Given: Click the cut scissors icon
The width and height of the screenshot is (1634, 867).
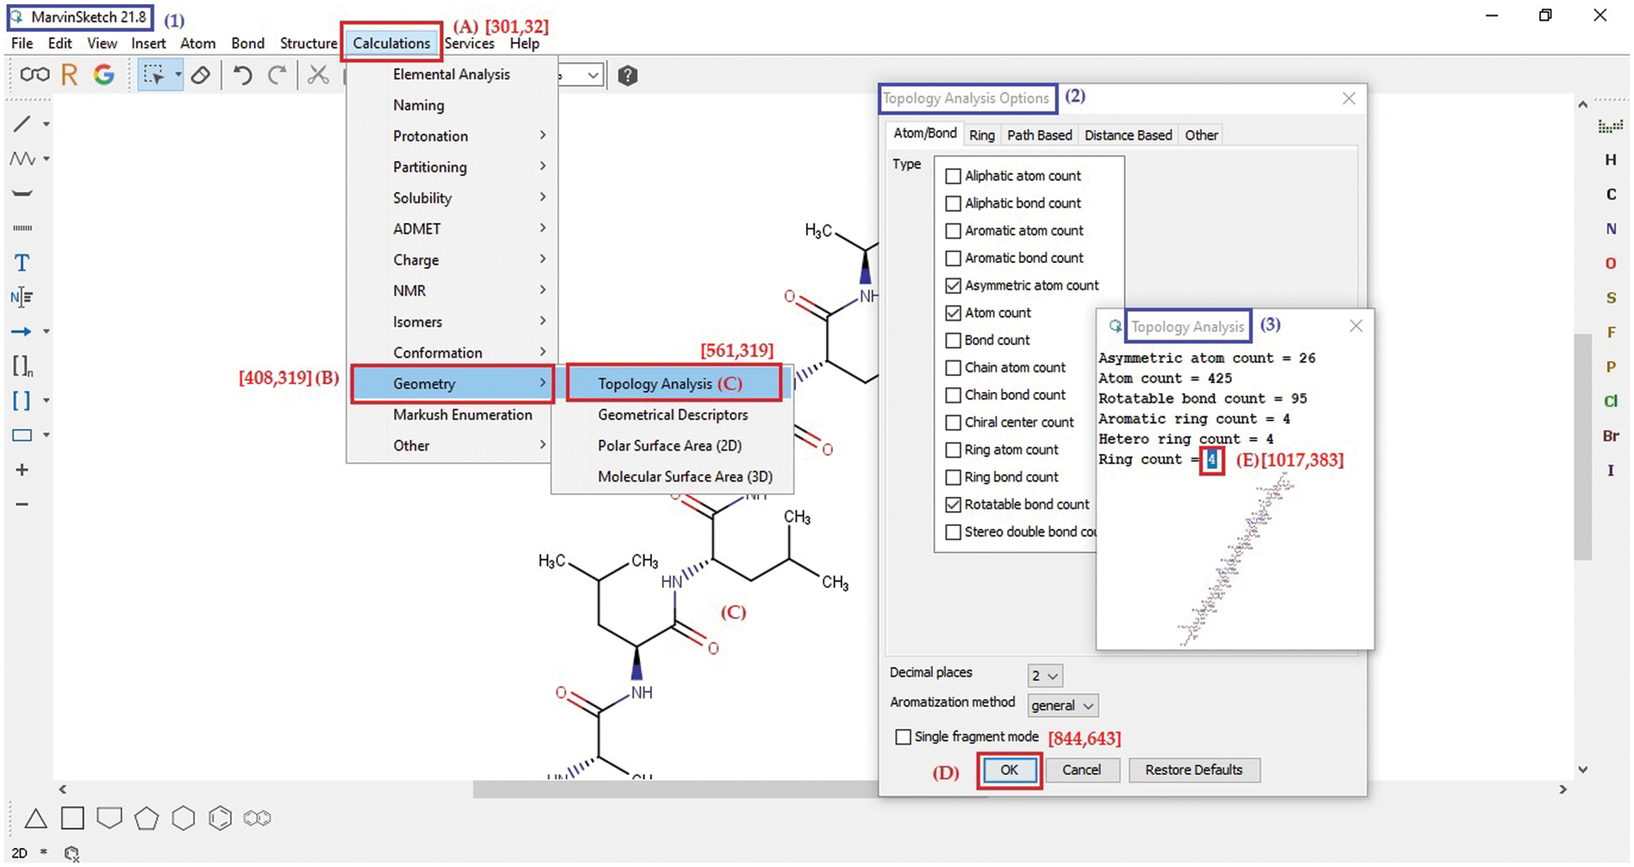Looking at the screenshot, I should click(318, 76).
